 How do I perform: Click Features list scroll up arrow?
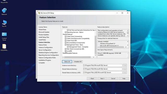pos(96,30)
